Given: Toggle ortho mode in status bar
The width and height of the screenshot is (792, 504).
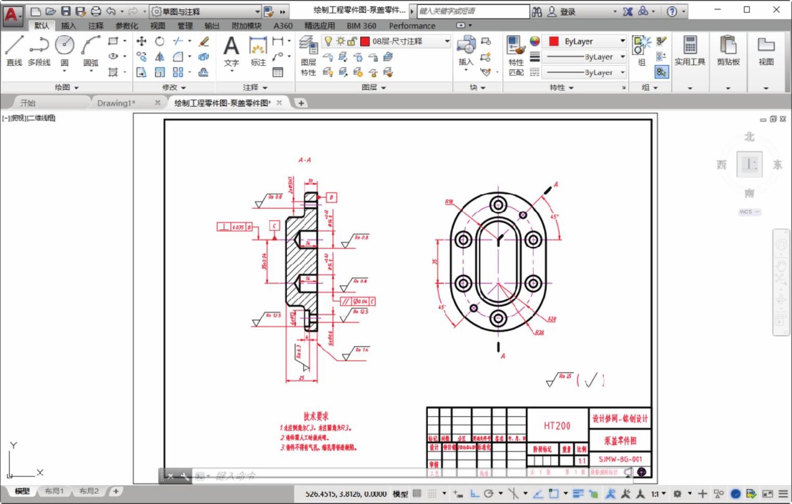Looking at the screenshot, I should click(x=474, y=494).
